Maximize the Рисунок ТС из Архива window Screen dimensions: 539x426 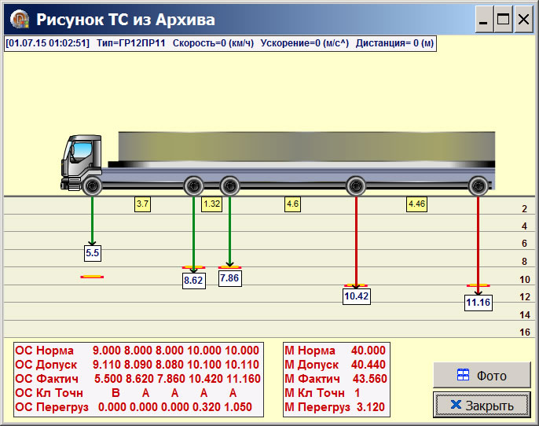click(x=503, y=20)
